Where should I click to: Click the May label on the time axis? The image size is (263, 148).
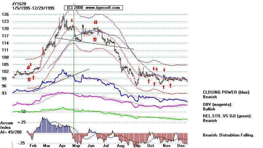pyautogui.click(x=76, y=145)
